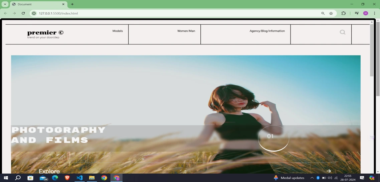Launch Brave browser from the taskbar
The height and width of the screenshot is (182, 380).
67,178
